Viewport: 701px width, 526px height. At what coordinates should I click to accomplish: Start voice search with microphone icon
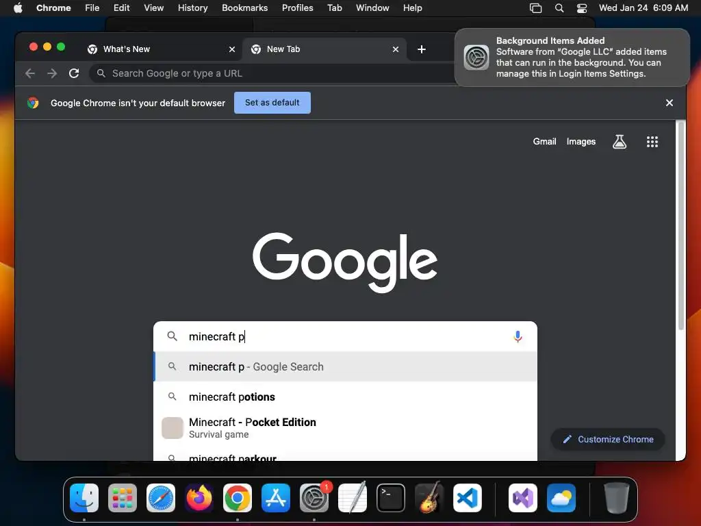pos(518,336)
